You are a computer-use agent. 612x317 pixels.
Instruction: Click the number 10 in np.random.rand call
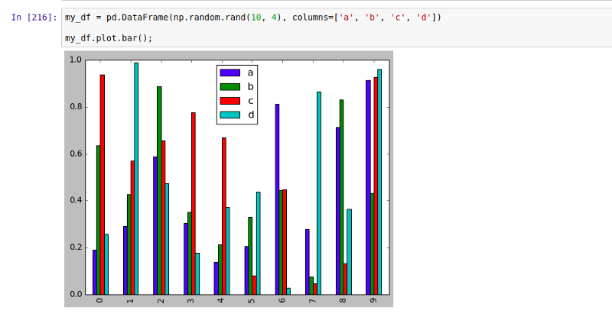click(x=256, y=18)
